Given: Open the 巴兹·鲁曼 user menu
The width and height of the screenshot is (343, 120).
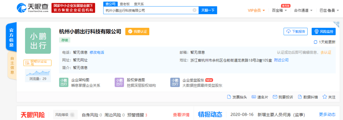Looking at the screenshot, I should pos(329,10).
